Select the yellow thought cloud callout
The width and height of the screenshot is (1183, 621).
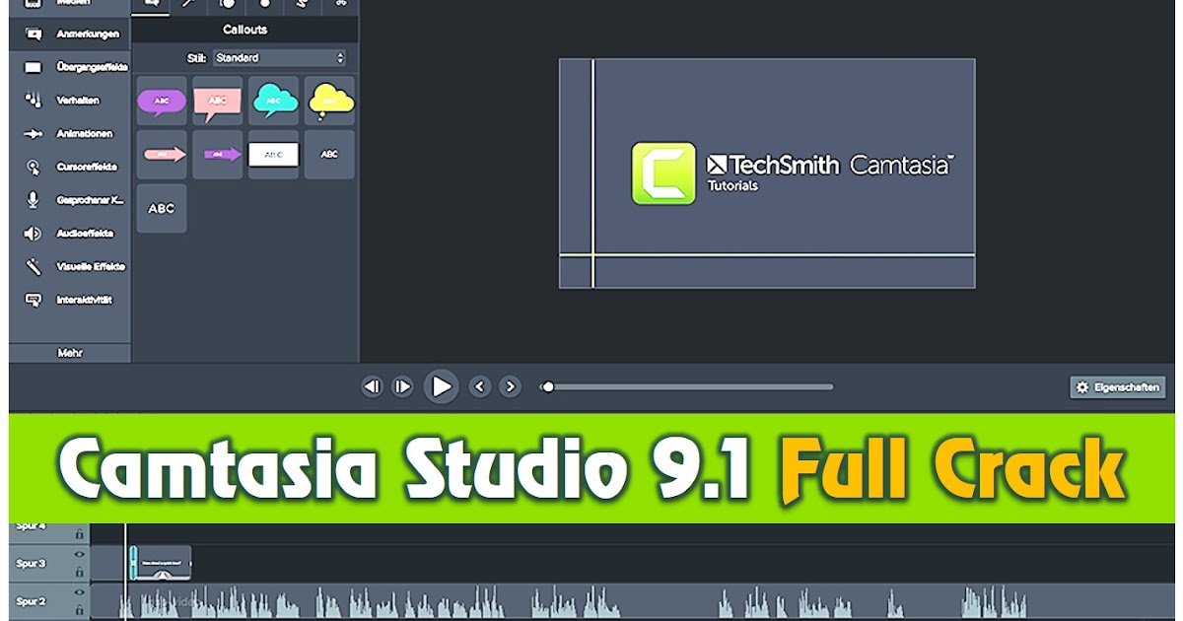(x=329, y=101)
